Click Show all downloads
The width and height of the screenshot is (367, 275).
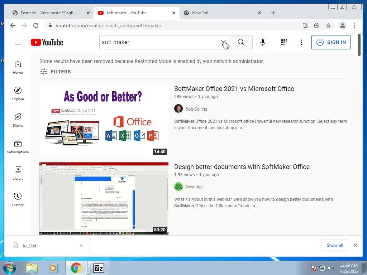click(x=335, y=245)
